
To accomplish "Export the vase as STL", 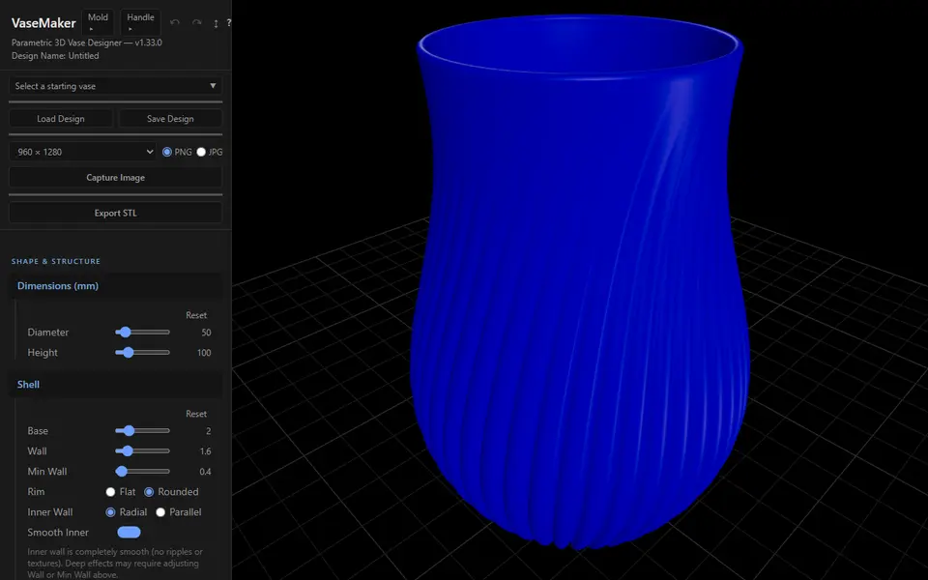I will (115, 213).
